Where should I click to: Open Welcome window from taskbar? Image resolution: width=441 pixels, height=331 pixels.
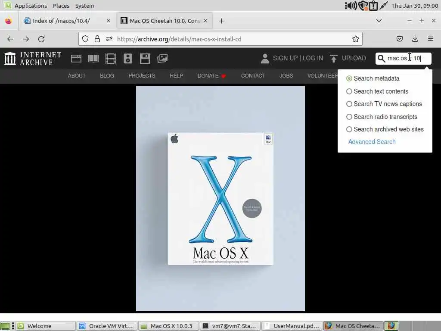coord(46,326)
